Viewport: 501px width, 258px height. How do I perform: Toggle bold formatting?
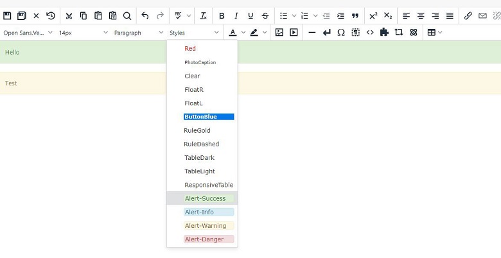coord(222,15)
